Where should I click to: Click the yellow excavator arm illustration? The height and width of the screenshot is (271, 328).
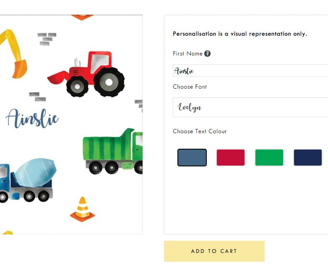coord(13,54)
